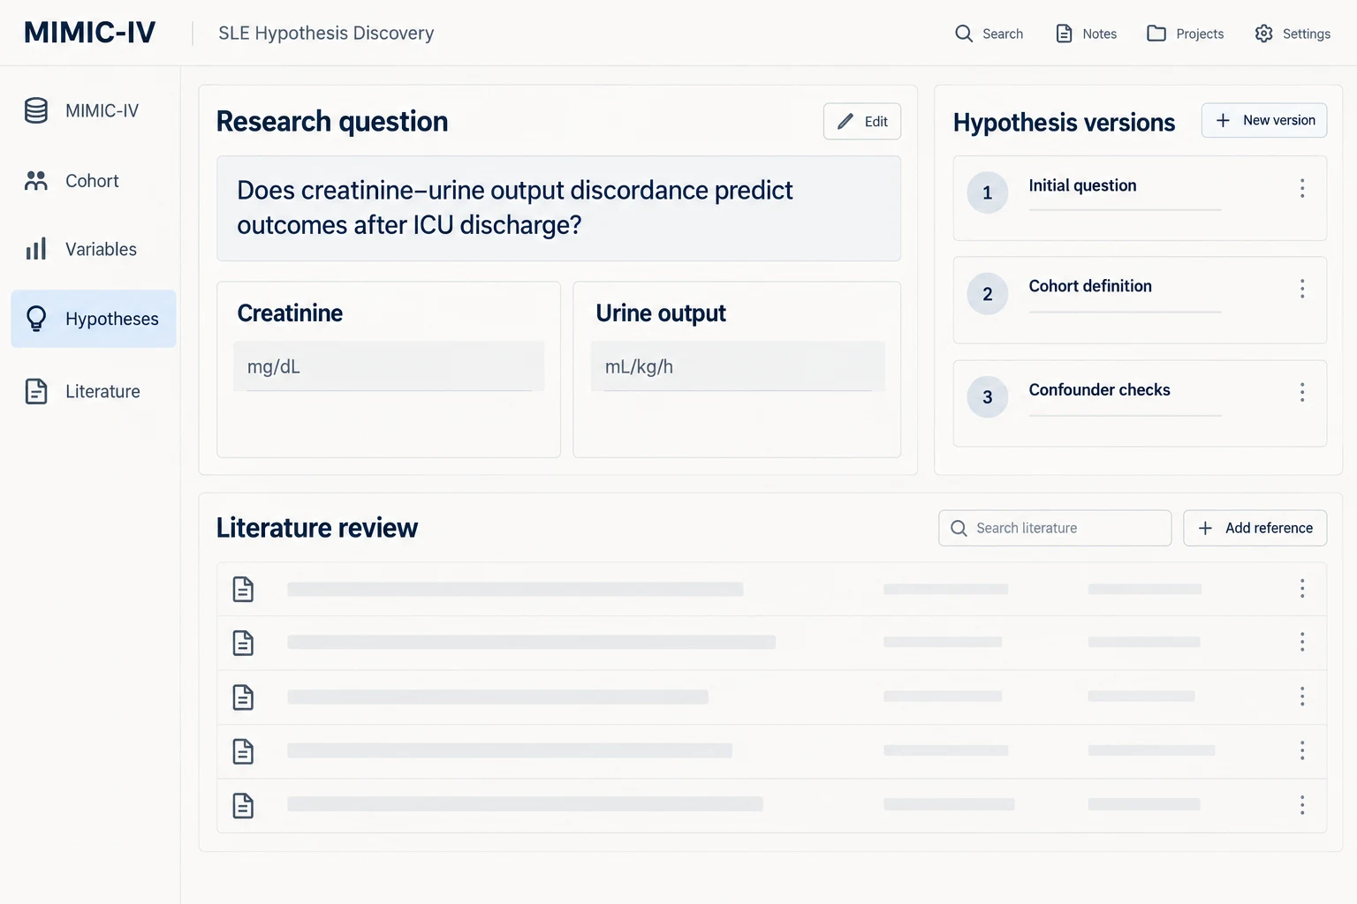Open the Hypotheses section

(x=94, y=319)
